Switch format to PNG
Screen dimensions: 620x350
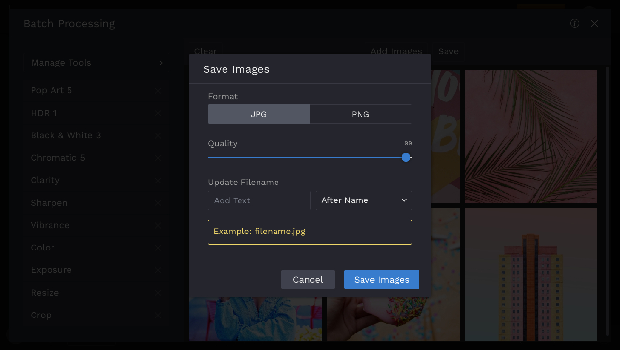tap(361, 115)
